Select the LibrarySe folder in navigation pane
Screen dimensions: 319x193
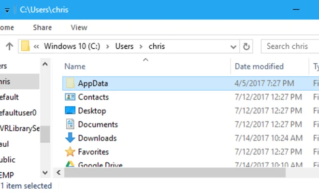[20, 128]
